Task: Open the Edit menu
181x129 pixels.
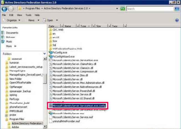Action: coord(11,15)
